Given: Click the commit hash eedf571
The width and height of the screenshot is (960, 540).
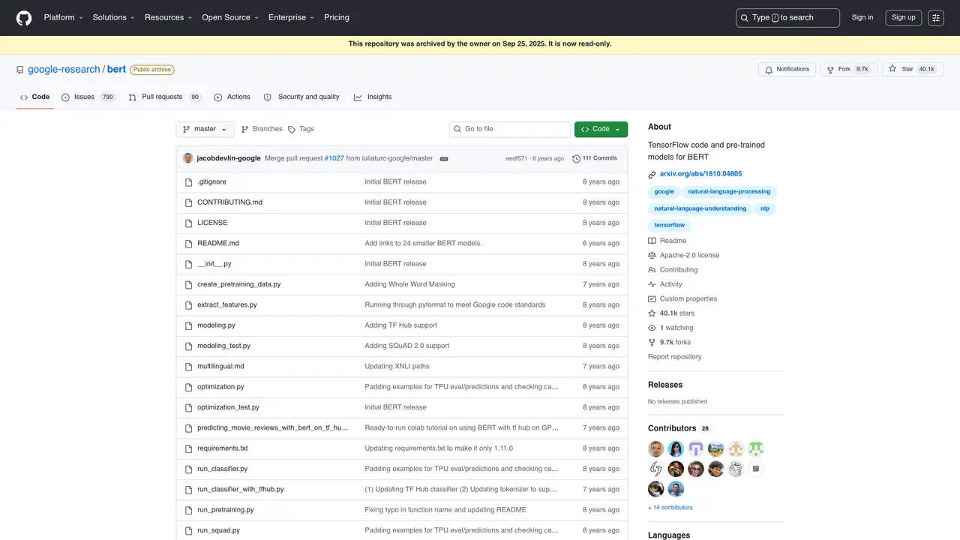Looking at the screenshot, I should click(x=517, y=159).
